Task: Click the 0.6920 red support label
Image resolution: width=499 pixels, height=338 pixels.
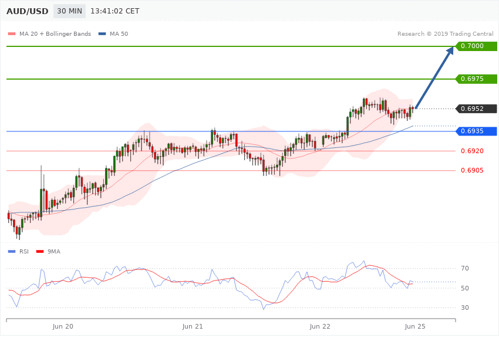Action: tap(472, 151)
